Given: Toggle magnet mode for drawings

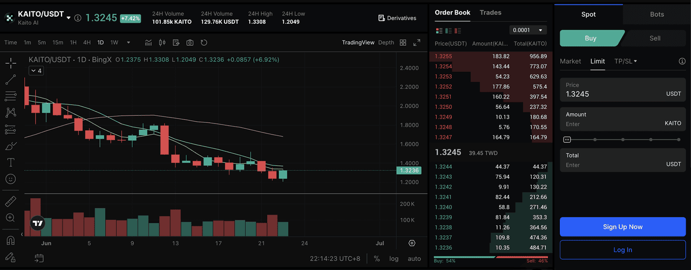Looking at the screenshot, I should pos(10,240).
